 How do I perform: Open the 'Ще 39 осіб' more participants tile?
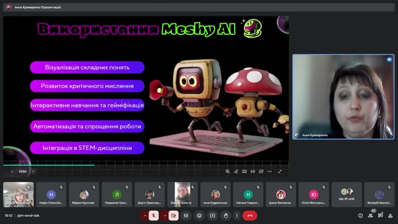[347, 195]
